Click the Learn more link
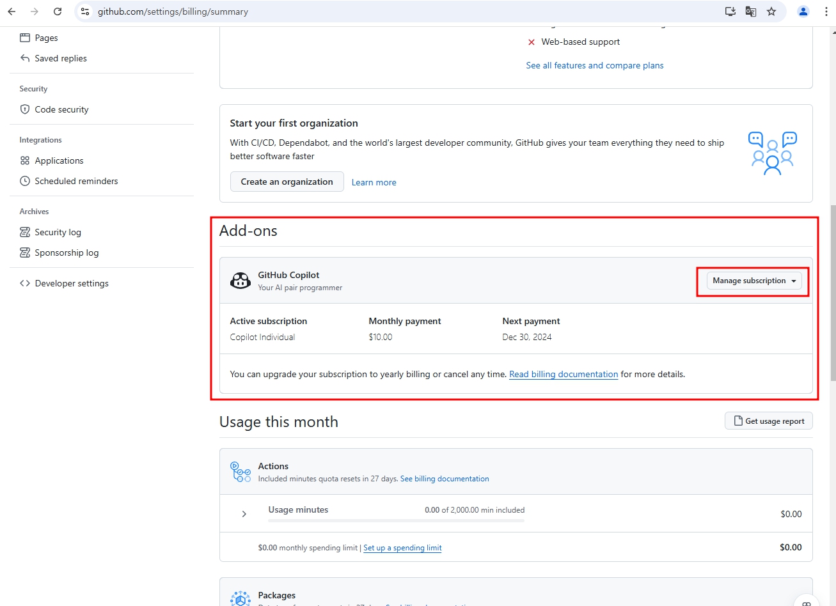 coord(374,182)
